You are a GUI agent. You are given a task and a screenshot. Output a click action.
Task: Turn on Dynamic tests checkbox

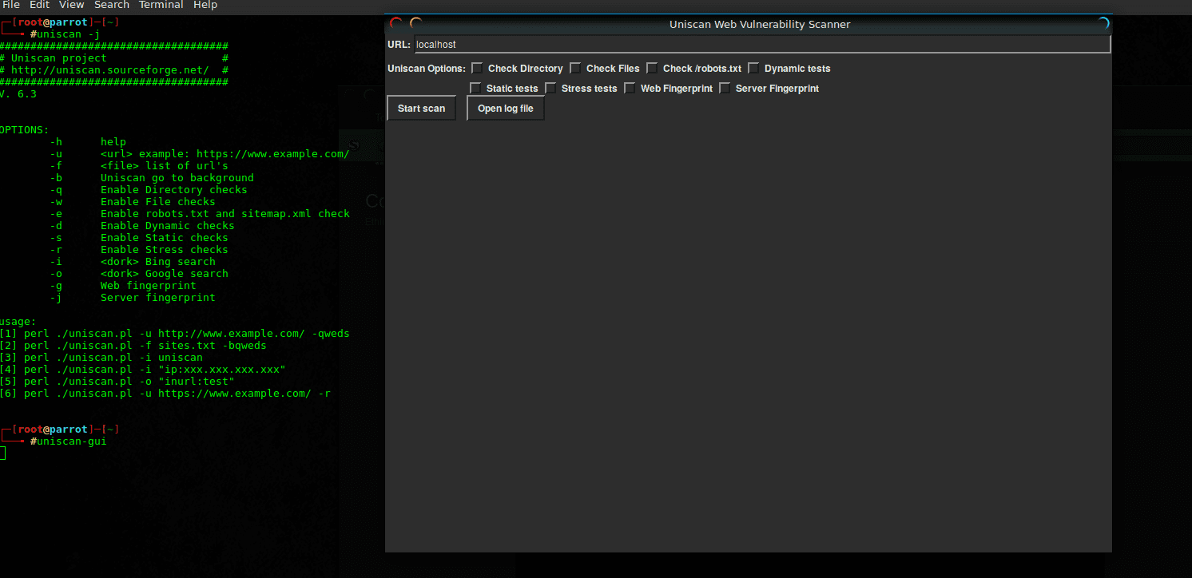point(754,68)
